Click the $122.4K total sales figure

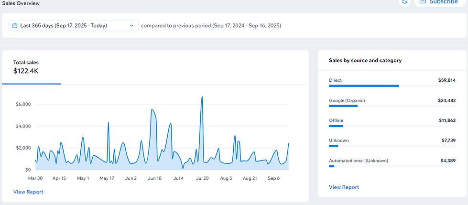(26, 71)
